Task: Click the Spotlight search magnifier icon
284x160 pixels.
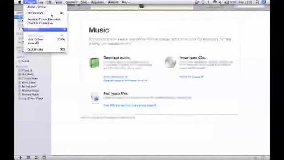Action: click(257, 2)
